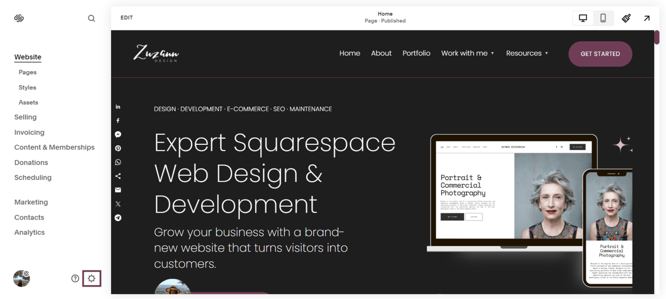This screenshot has height=299, width=666.
Task: Share via the WhatsApp icon
Action: tap(118, 162)
